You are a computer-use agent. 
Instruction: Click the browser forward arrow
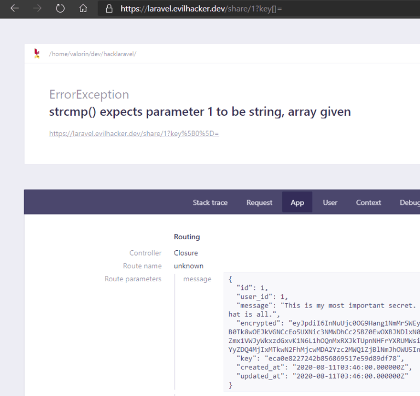(37, 9)
